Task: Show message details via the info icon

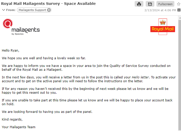Action: tap(179, 10)
